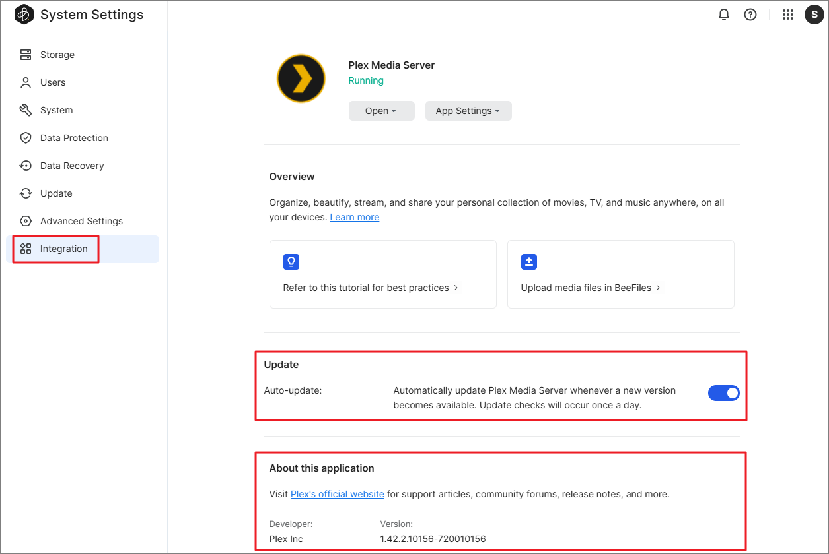Click the Update refresh arrows icon
The width and height of the screenshot is (829, 554).
(x=26, y=193)
